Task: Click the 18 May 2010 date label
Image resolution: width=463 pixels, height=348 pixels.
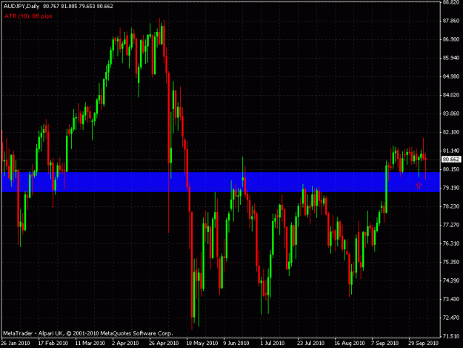Action: pyautogui.click(x=202, y=344)
